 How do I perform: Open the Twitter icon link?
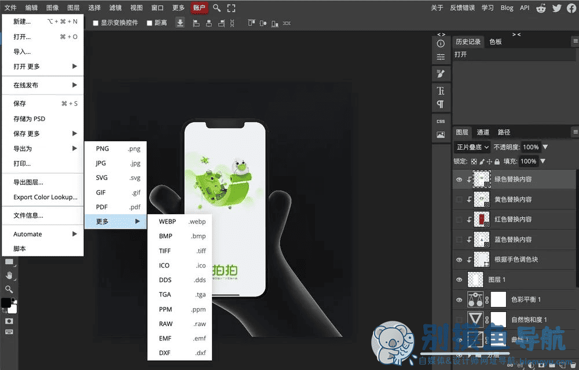pyautogui.click(x=557, y=8)
